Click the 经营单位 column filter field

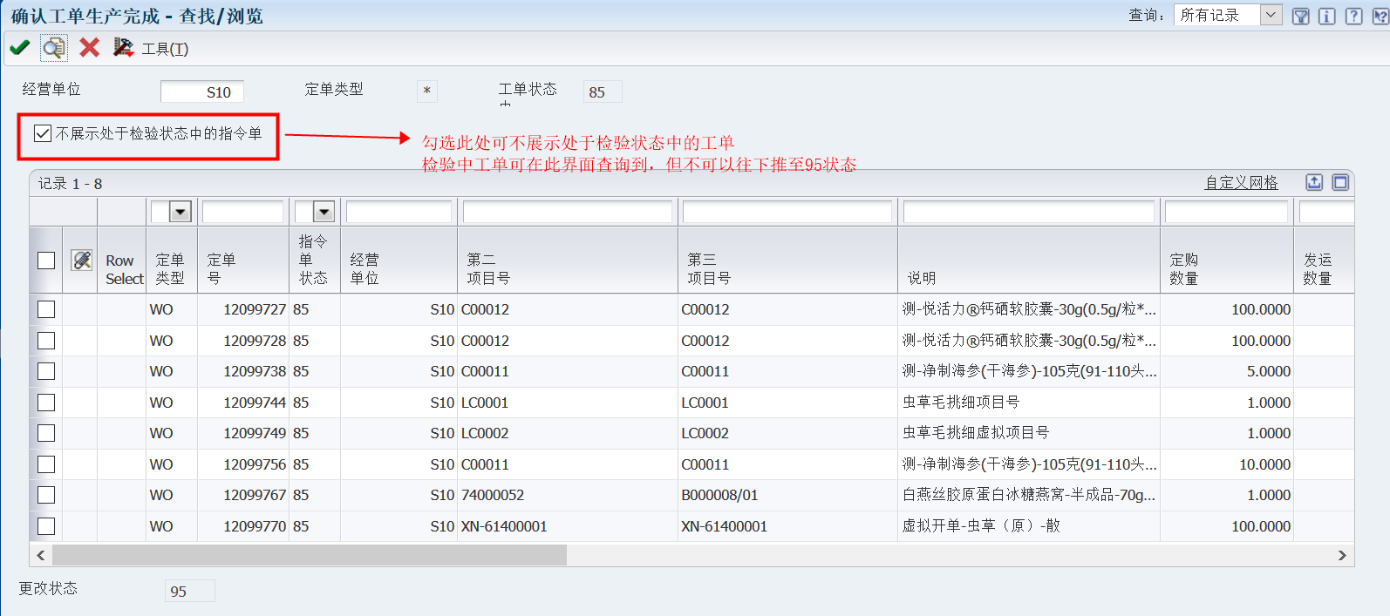click(399, 212)
